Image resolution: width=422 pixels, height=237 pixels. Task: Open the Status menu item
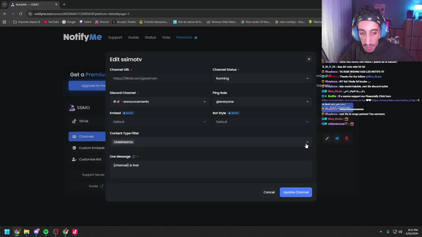[x=150, y=38]
